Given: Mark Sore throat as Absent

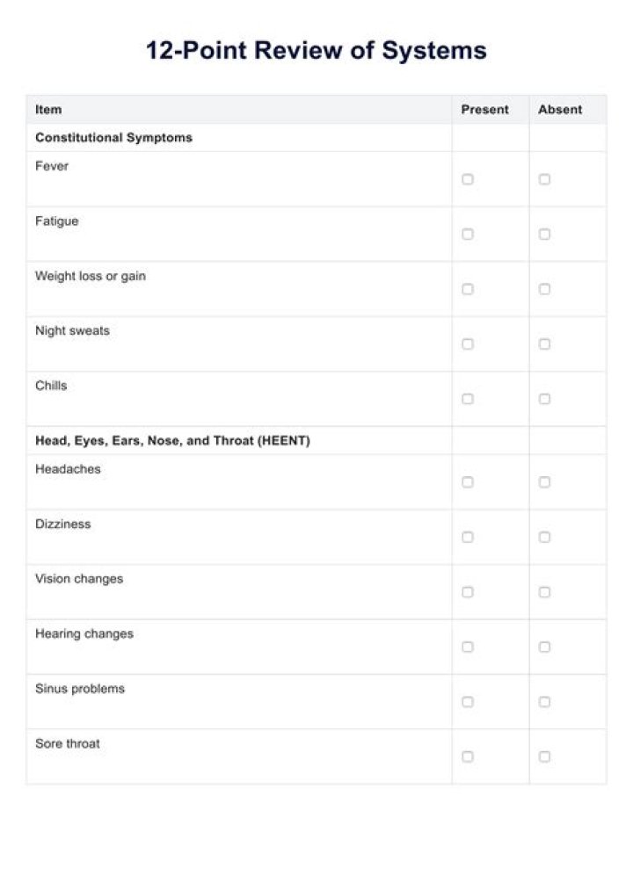Looking at the screenshot, I should [544, 756].
